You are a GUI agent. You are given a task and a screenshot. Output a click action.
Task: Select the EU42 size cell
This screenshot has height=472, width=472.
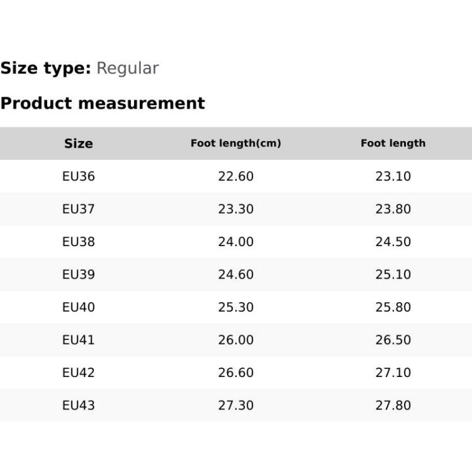click(78, 373)
